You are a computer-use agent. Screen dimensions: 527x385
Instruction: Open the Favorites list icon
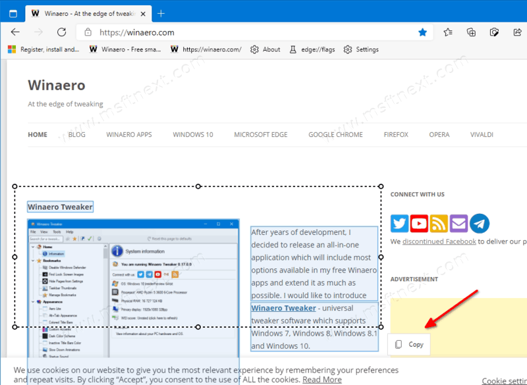(x=448, y=32)
